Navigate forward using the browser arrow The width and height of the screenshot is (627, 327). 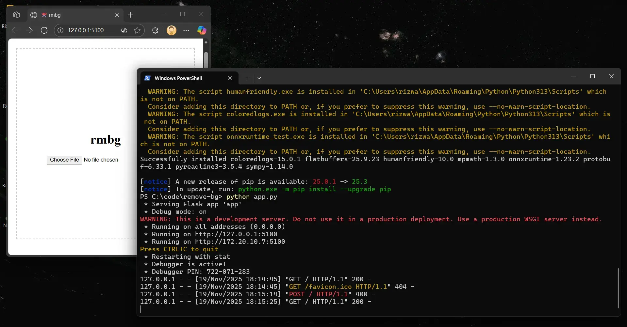[29, 30]
